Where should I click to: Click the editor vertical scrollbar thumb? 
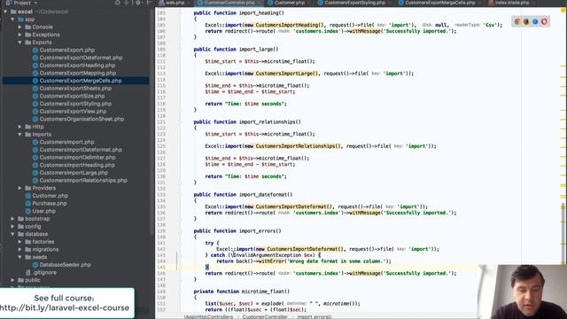point(563,233)
